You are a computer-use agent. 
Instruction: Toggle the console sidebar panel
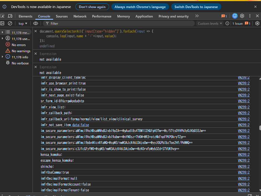coord(3,24)
